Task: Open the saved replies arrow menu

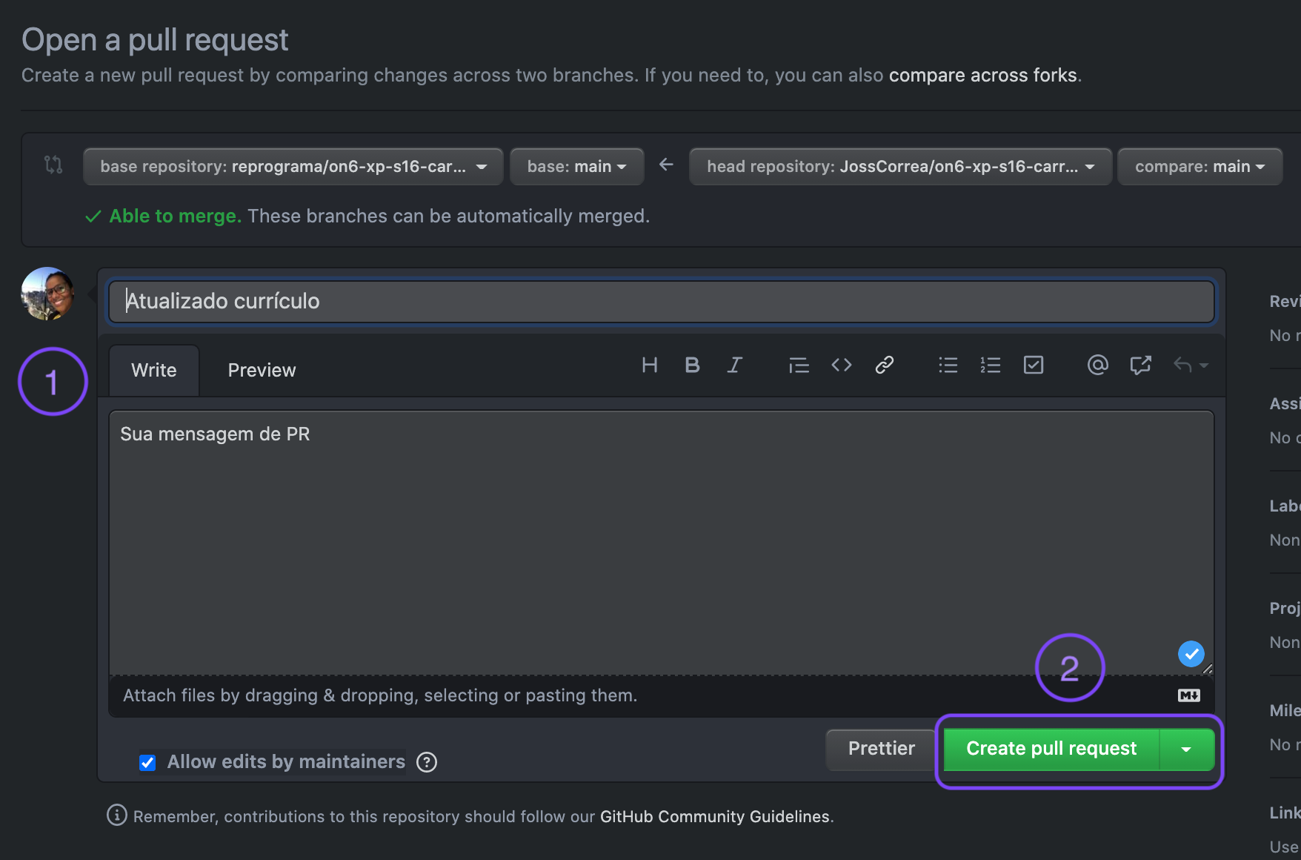Action: (1191, 365)
